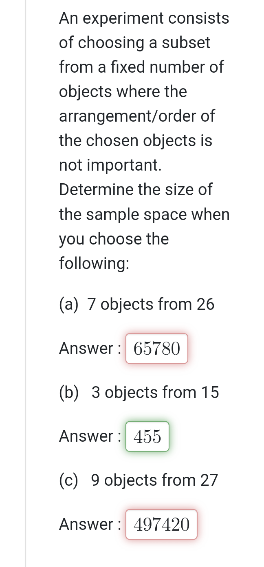Click the experiment description paragraph
The height and width of the screenshot is (567, 264).
tap(144, 141)
